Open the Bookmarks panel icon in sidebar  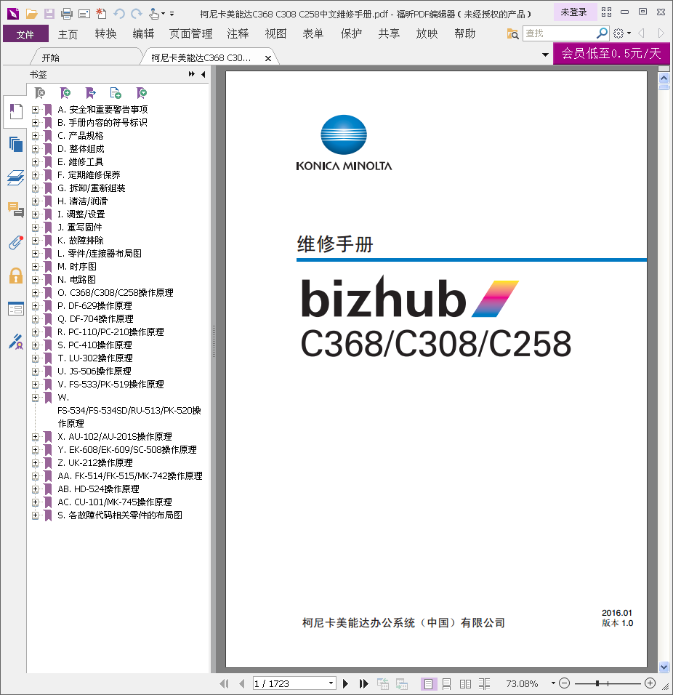16,111
